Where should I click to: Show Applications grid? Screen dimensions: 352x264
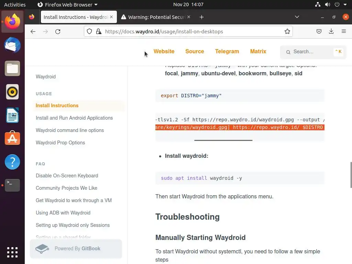click(x=12, y=252)
